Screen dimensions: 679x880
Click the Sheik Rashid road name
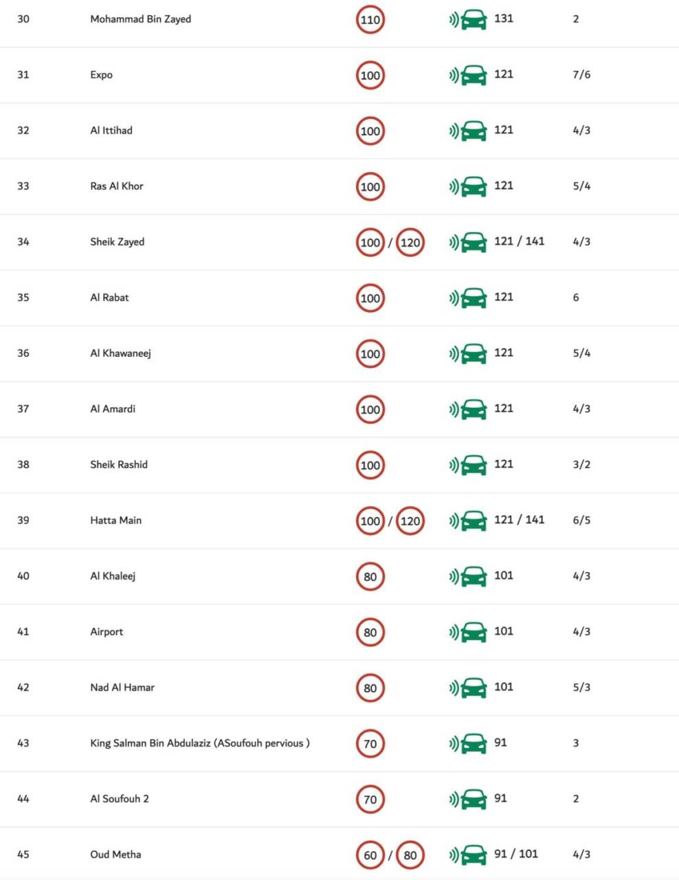pyautogui.click(x=119, y=464)
